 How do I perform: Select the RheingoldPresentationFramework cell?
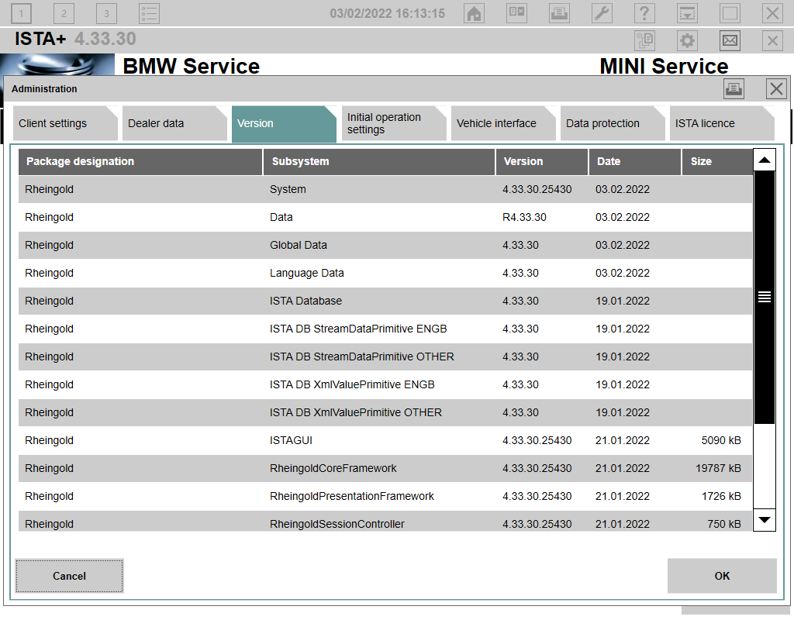[352, 496]
